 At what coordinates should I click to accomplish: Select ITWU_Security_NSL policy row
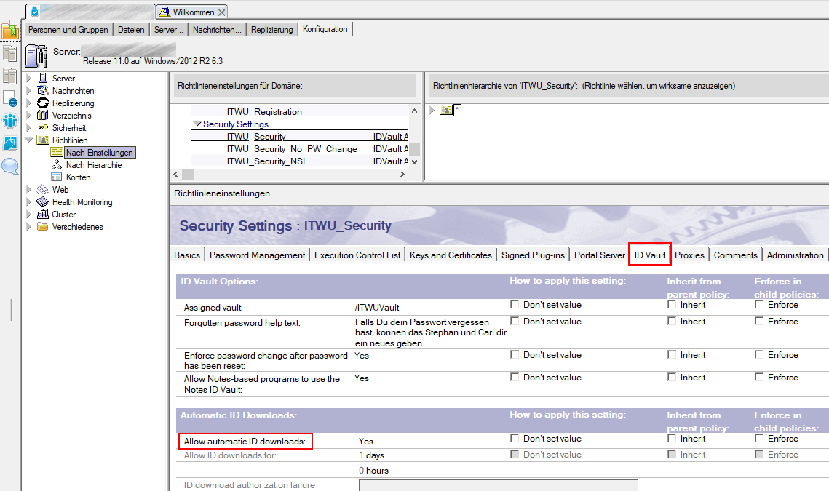(301, 161)
